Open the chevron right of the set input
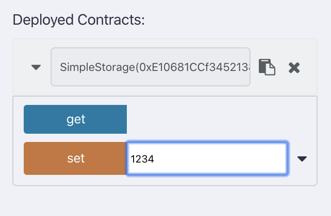Viewport: 331px width, 216px height. point(302,159)
